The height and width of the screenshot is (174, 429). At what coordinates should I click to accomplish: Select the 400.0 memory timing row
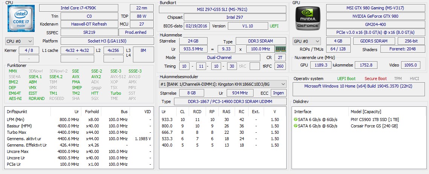click(x=222, y=145)
